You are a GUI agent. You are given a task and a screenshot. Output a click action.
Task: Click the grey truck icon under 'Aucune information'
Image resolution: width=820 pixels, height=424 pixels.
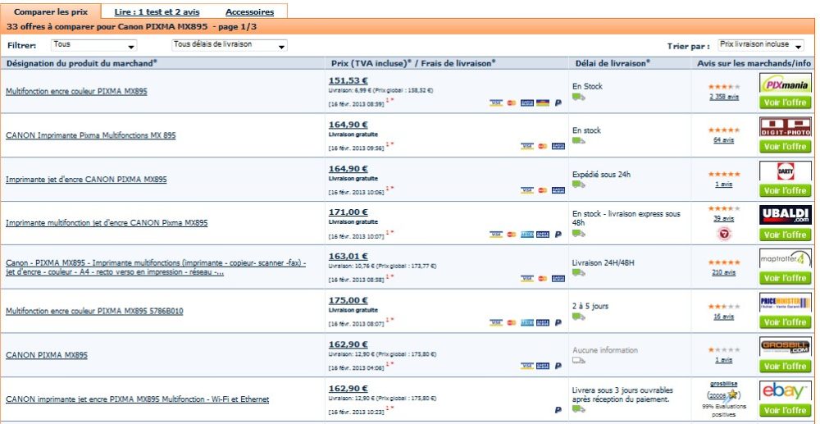pos(578,360)
